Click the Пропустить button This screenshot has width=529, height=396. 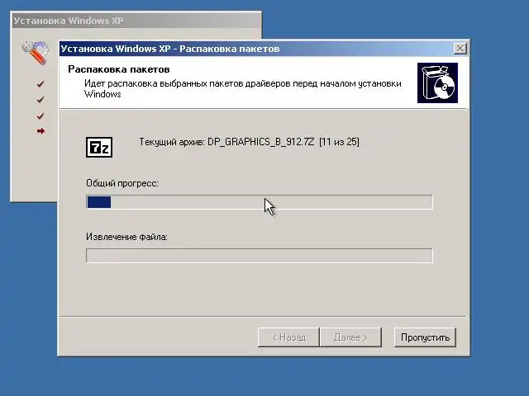point(425,337)
